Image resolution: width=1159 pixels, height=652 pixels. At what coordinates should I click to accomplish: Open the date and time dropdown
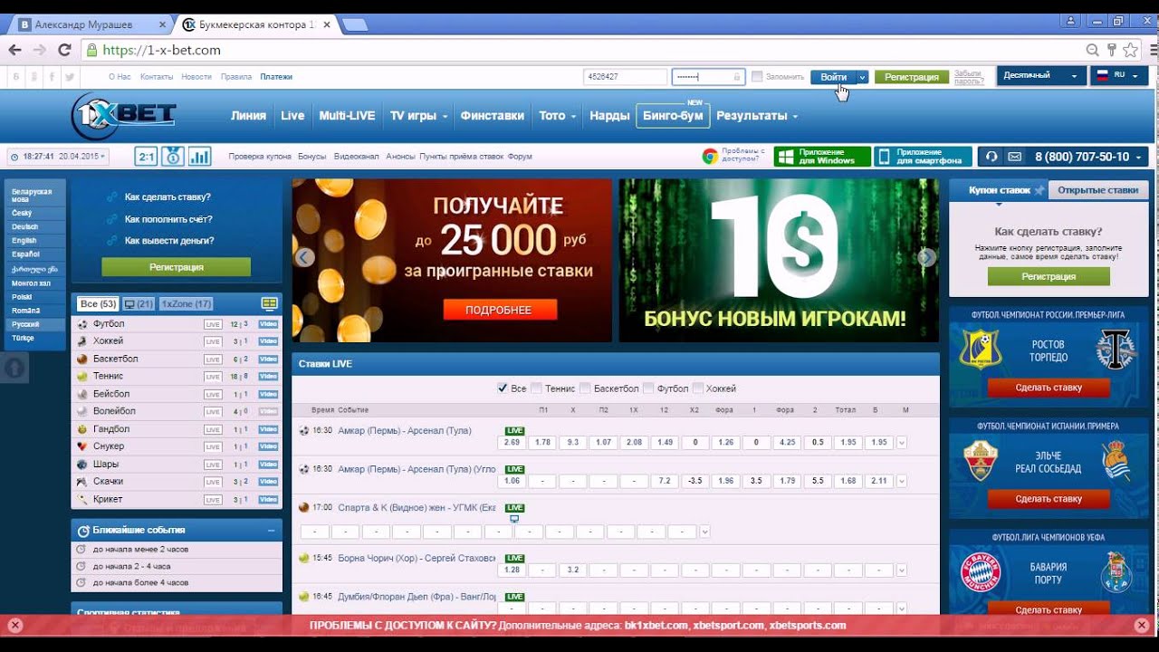[58, 157]
